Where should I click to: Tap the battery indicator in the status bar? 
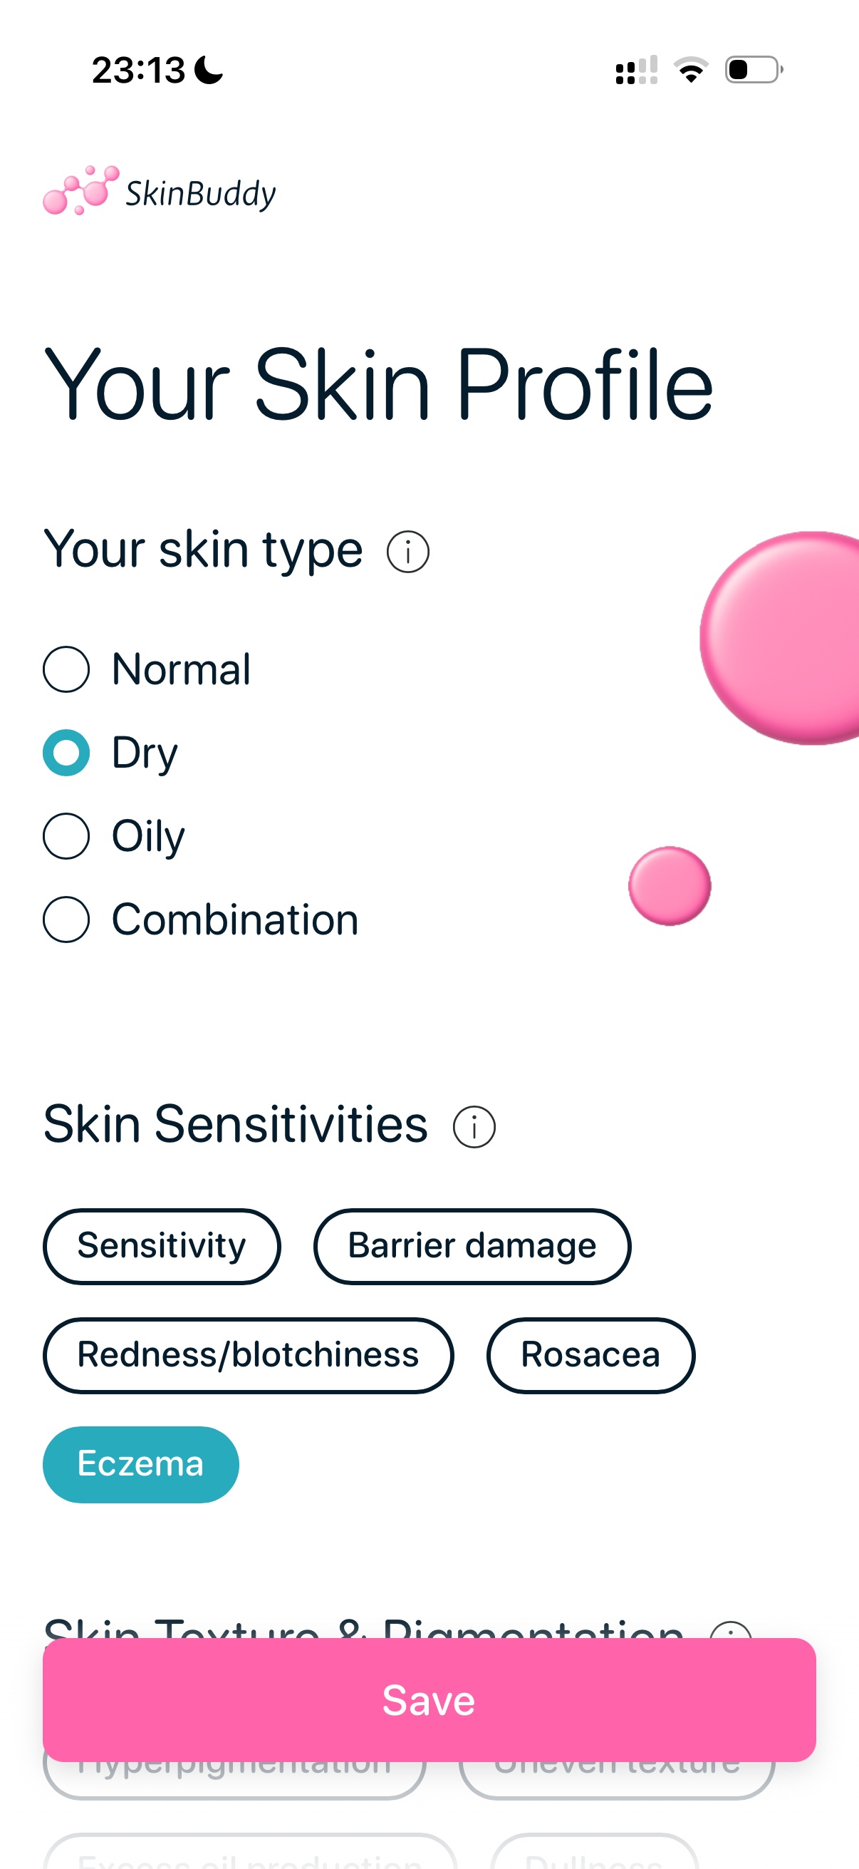click(750, 68)
